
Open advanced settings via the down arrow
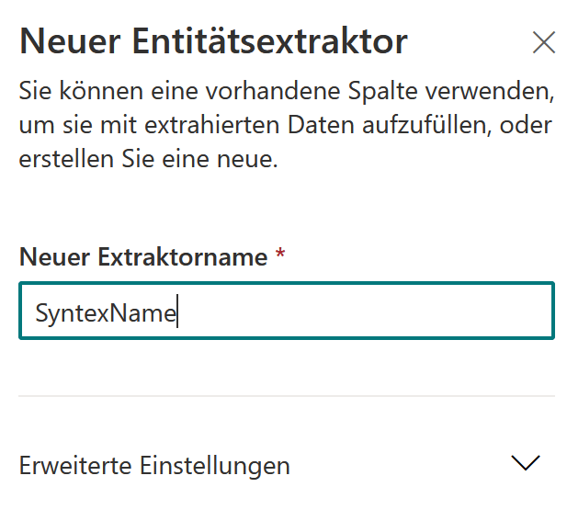(x=526, y=463)
